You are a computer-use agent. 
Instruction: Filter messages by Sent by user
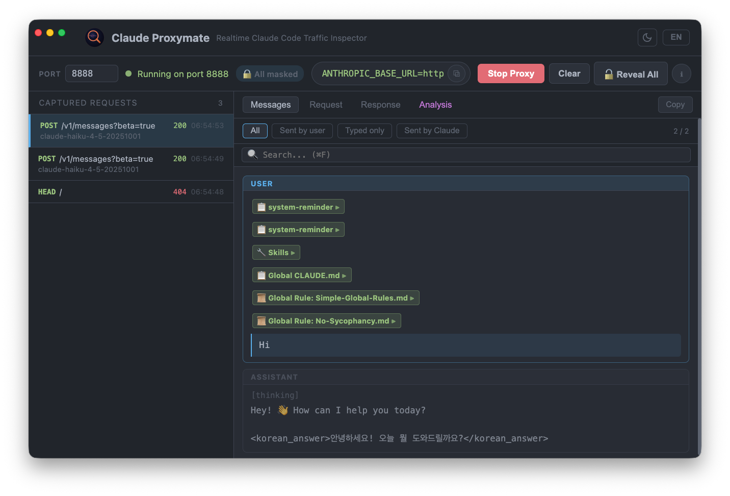pyautogui.click(x=302, y=131)
